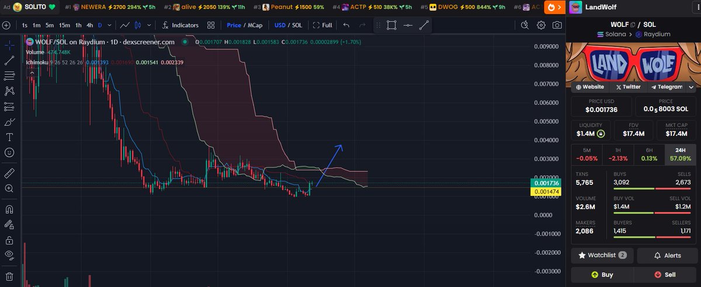Toggle hide all drawings eye icon
701x287 pixels.
coord(9,255)
